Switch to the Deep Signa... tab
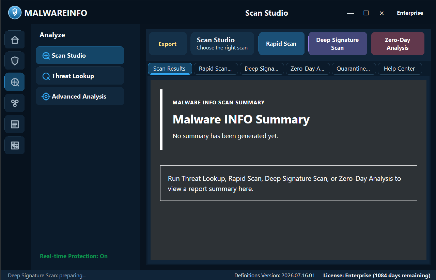The image size is (436, 280). 262,69
